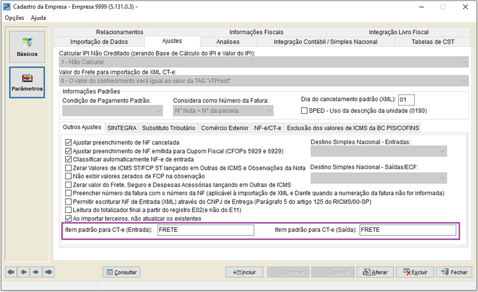
Task: Switch to Relacionamentos tab
Action: pyautogui.click(x=120, y=32)
